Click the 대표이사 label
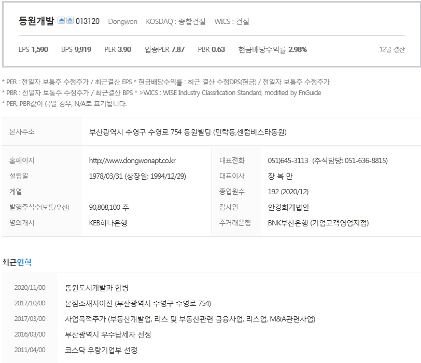The height and width of the screenshot is (363, 421). click(232, 176)
